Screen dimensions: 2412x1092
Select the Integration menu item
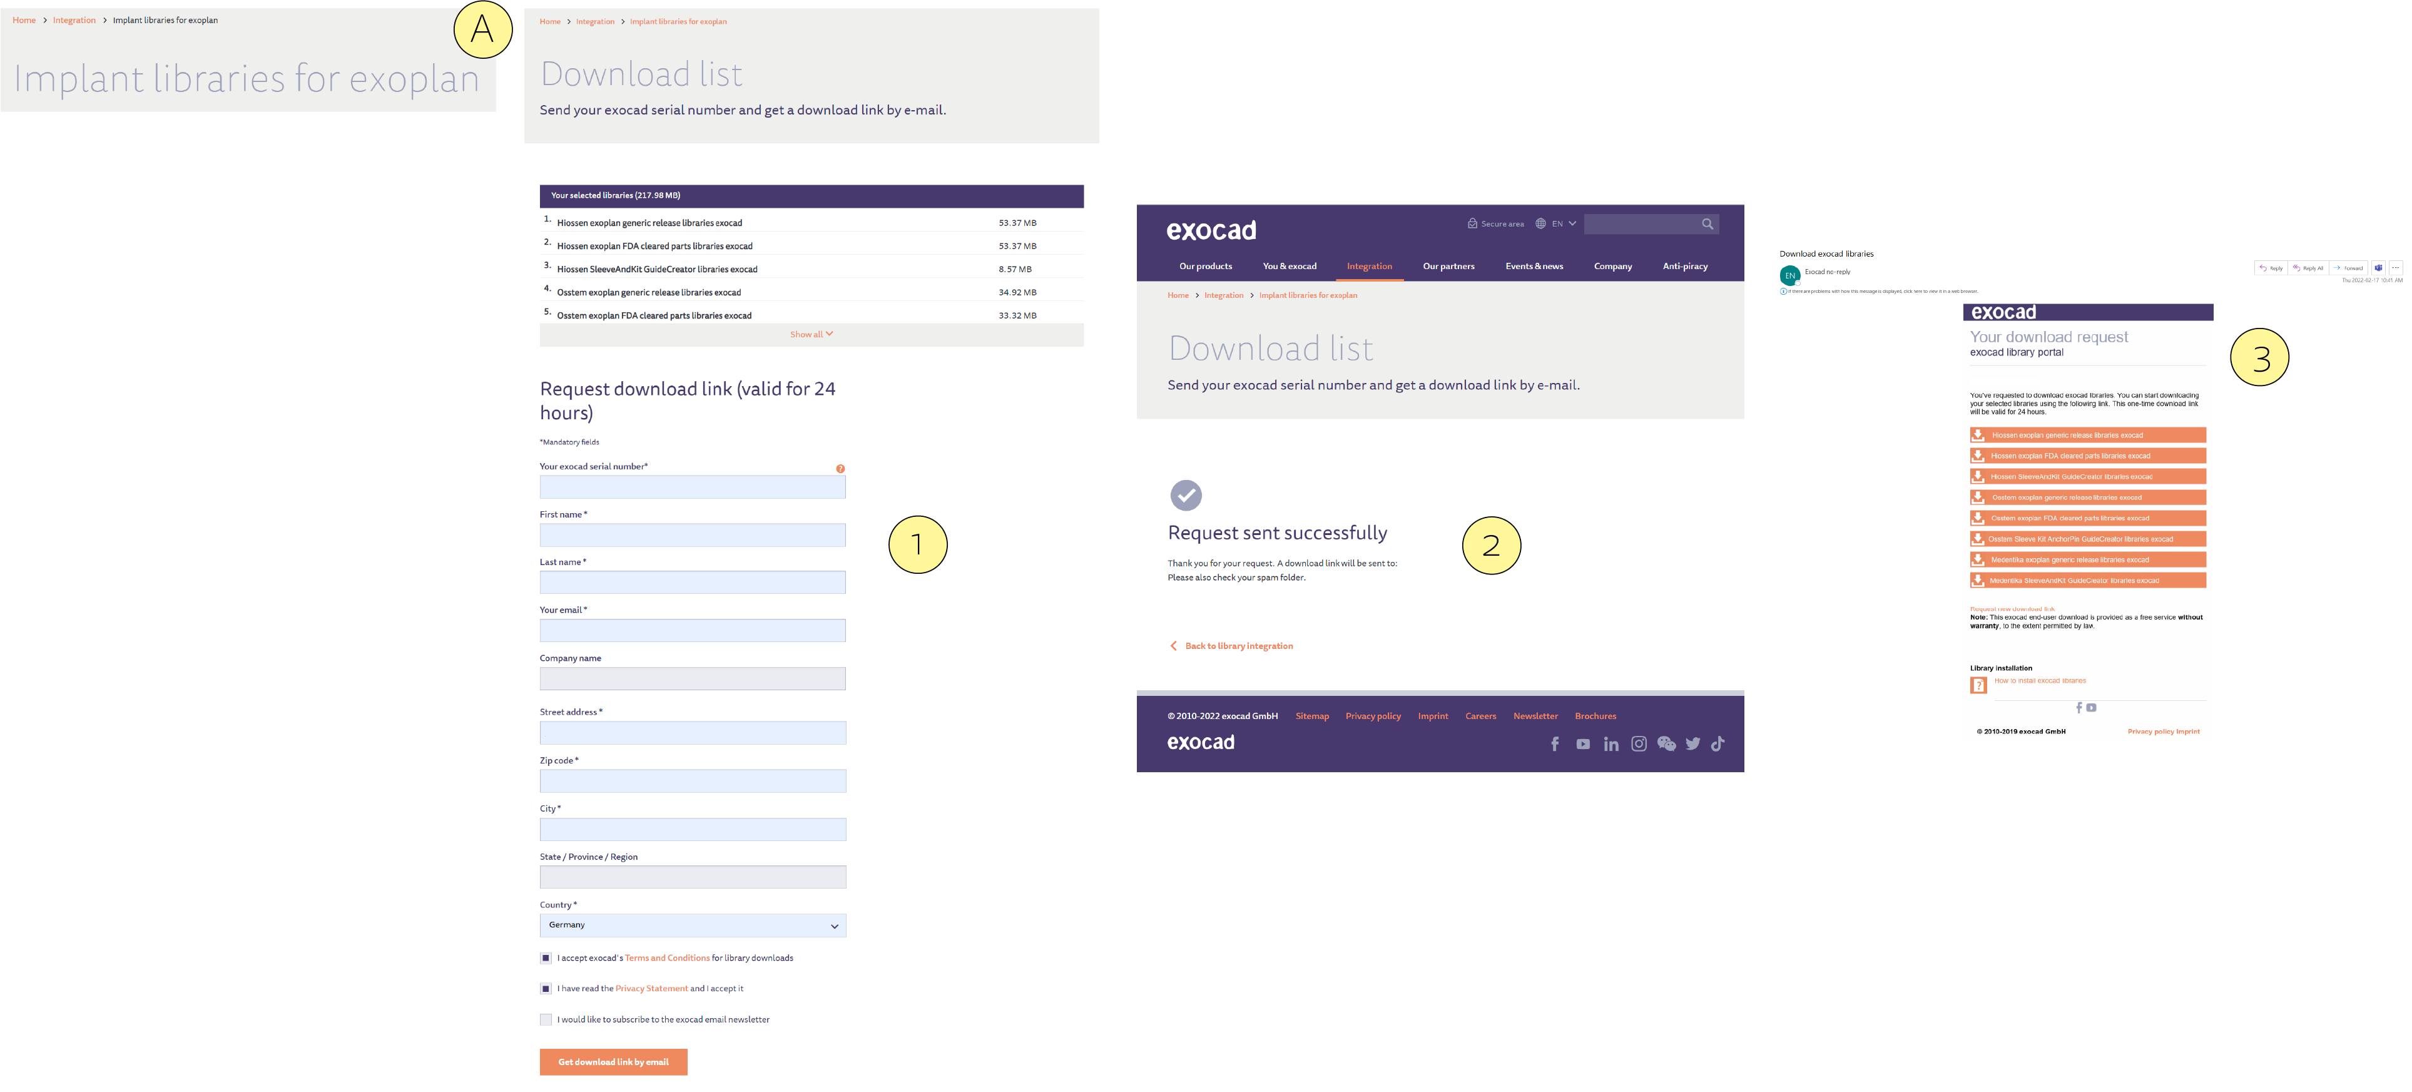click(x=1369, y=267)
